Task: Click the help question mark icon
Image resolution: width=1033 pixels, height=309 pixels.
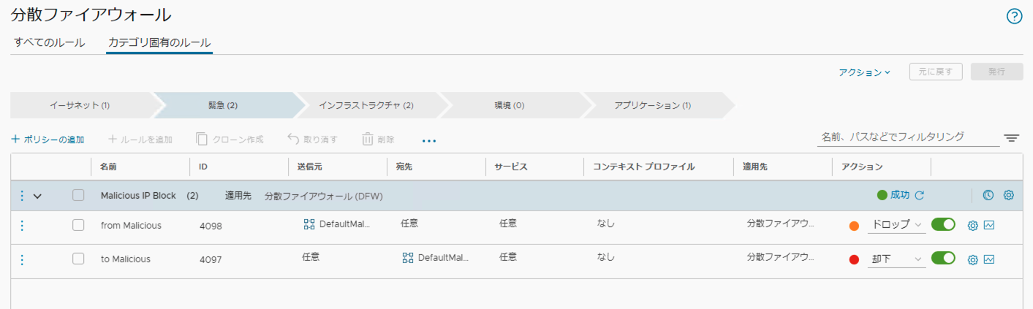Action: point(1014,17)
